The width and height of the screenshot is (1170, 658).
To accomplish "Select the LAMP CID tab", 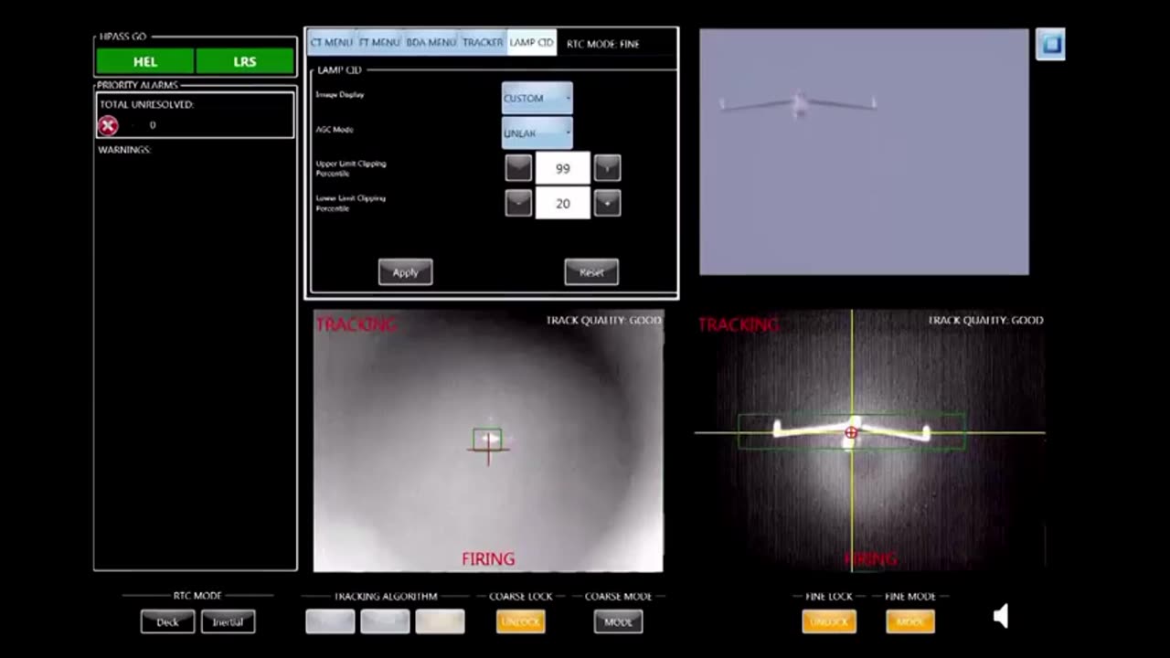I will point(532,43).
